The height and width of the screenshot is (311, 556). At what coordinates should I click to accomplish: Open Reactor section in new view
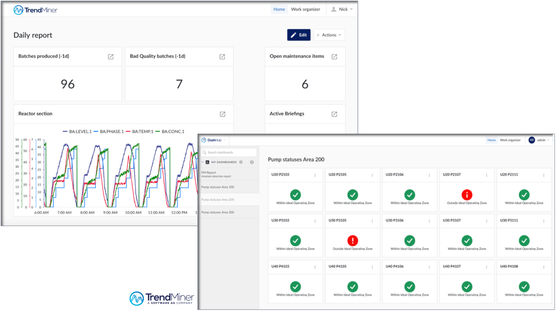(x=222, y=114)
